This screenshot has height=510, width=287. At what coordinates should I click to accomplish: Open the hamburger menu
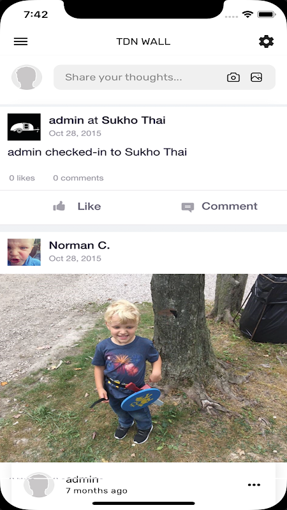(20, 41)
